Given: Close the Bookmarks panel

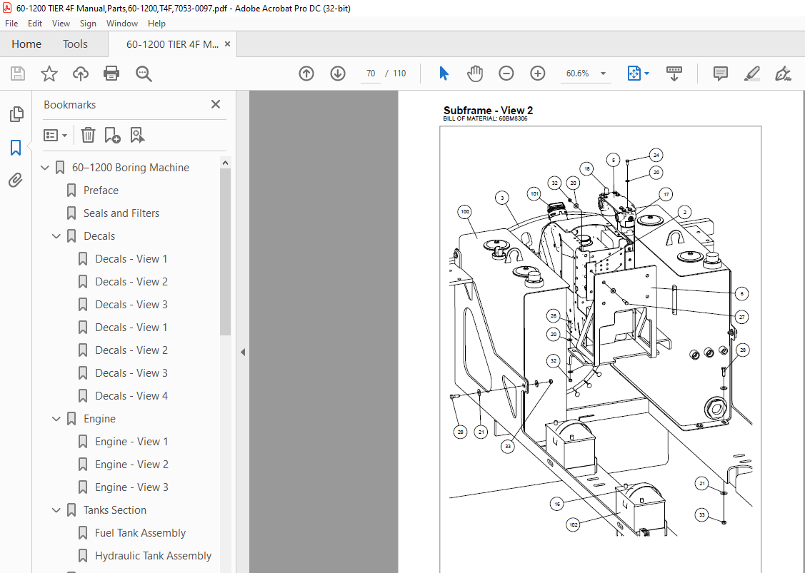Looking at the screenshot, I should click(x=216, y=104).
